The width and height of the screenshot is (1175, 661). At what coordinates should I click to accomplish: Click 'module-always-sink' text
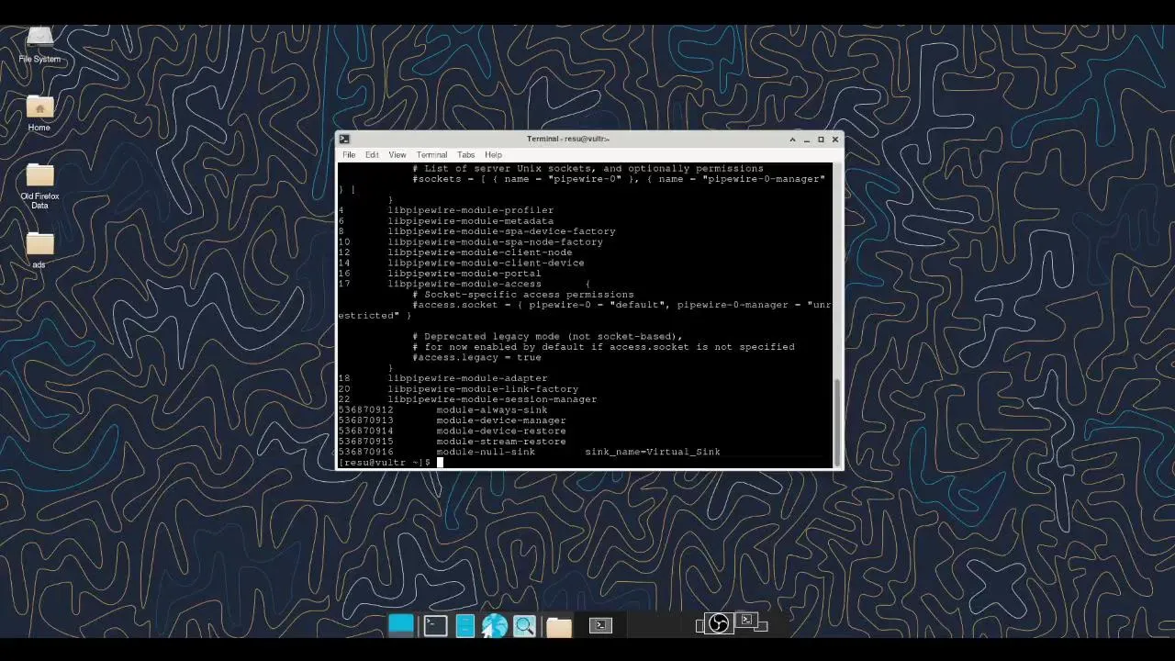491,410
